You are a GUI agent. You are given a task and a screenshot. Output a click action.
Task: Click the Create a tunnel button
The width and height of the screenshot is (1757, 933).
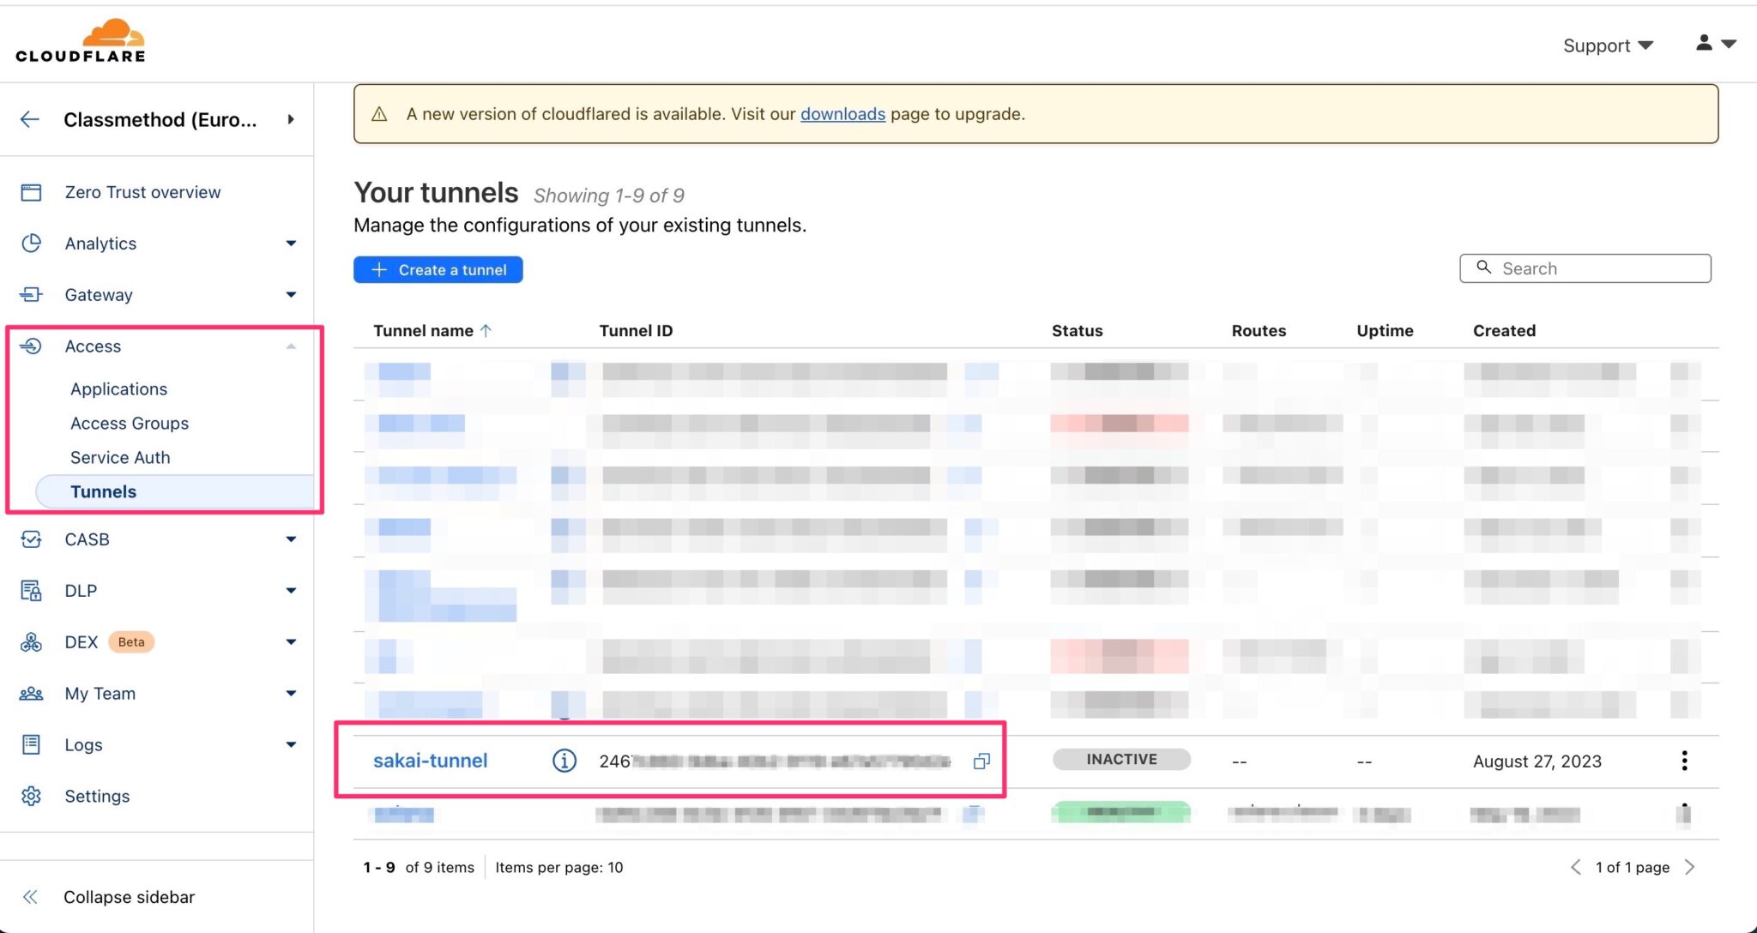pyautogui.click(x=438, y=269)
